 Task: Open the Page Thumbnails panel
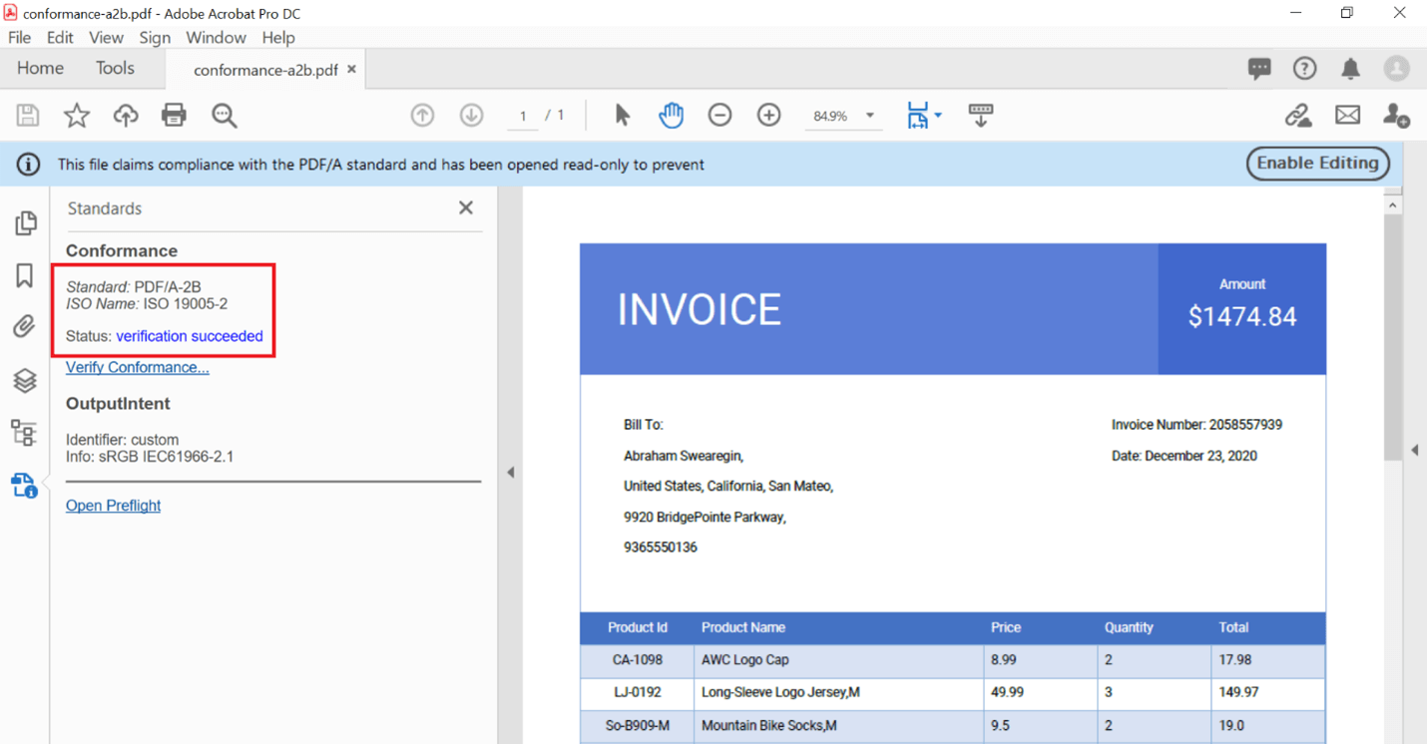pos(25,222)
